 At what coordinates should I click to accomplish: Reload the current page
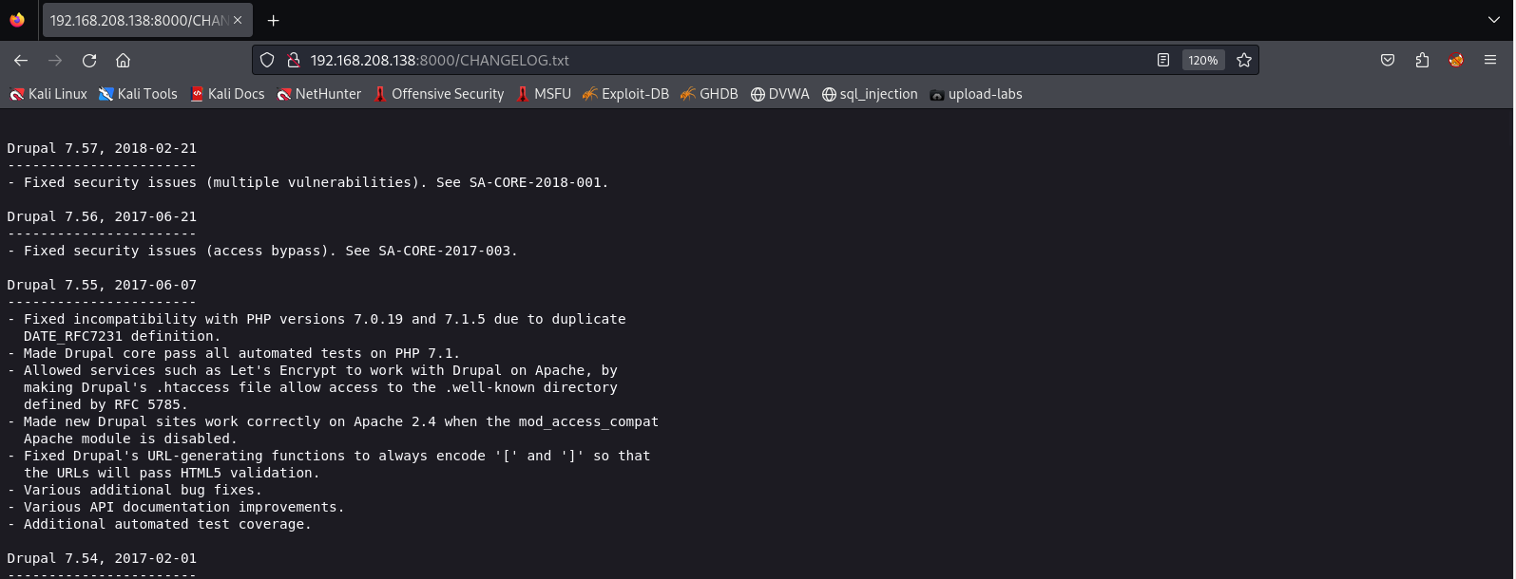(89, 60)
